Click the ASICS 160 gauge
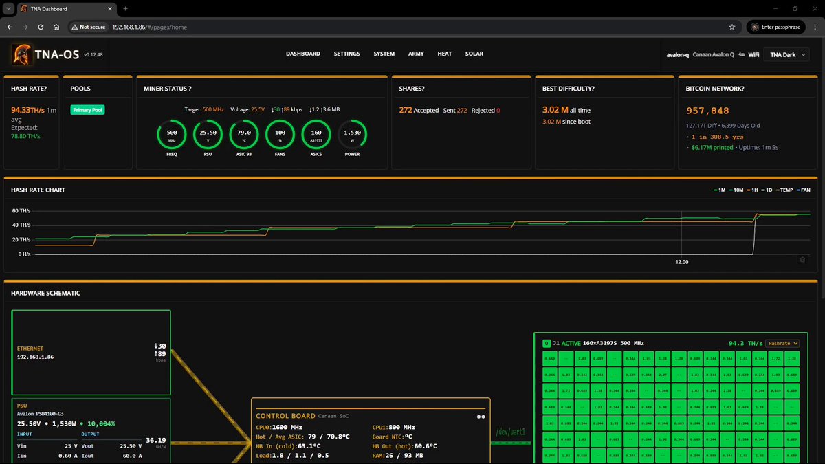 [x=316, y=135]
